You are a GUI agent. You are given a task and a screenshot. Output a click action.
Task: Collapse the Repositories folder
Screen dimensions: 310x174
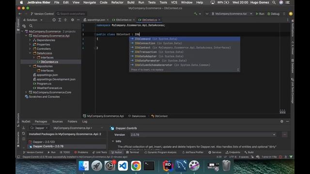(x=30, y=66)
